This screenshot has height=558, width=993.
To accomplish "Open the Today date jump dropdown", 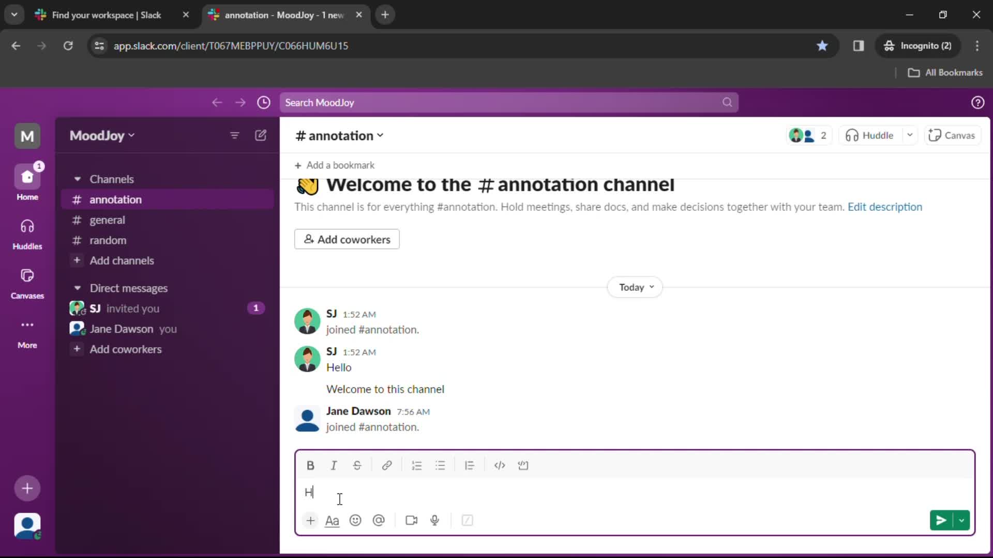I will point(635,287).
